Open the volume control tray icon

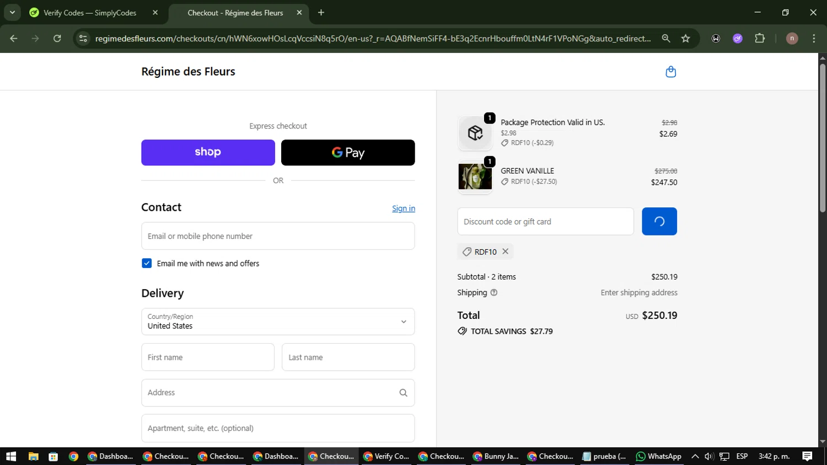710,456
